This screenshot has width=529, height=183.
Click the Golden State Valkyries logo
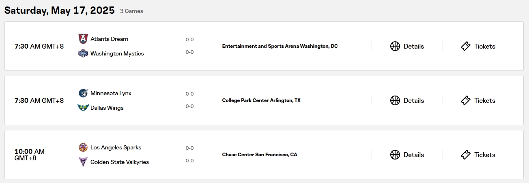pos(83,162)
